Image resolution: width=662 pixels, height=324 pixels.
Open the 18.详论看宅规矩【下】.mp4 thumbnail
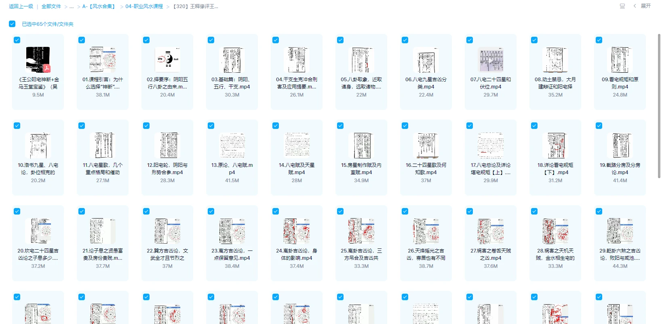(x=555, y=145)
